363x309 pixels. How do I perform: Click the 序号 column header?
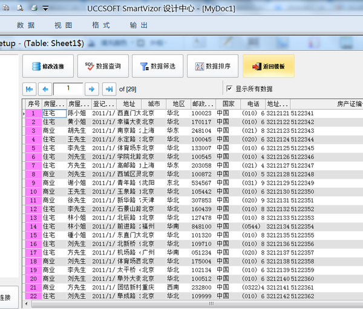[x=33, y=104]
